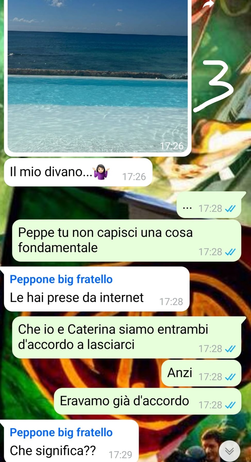
Task: Tap read receipt ticks on '...' message
Action: (230, 208)
